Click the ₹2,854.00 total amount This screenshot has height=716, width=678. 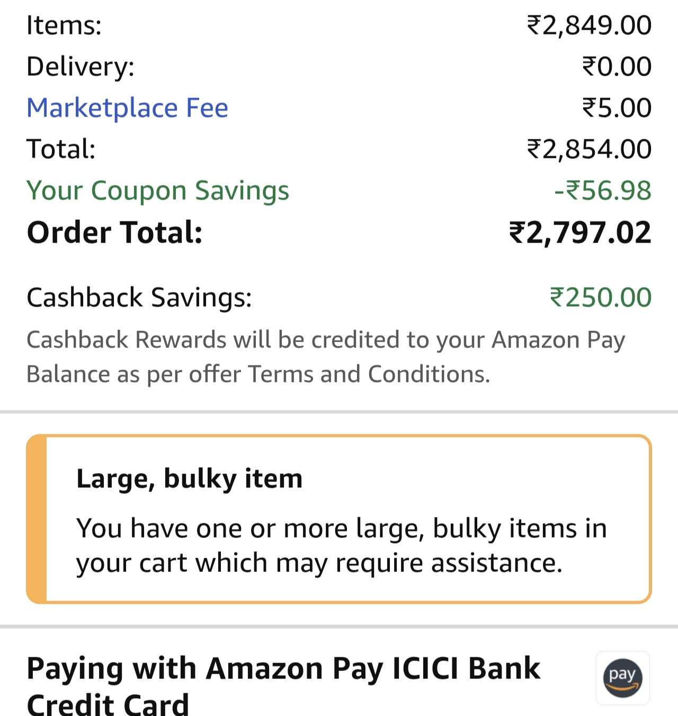click(589, 149)
